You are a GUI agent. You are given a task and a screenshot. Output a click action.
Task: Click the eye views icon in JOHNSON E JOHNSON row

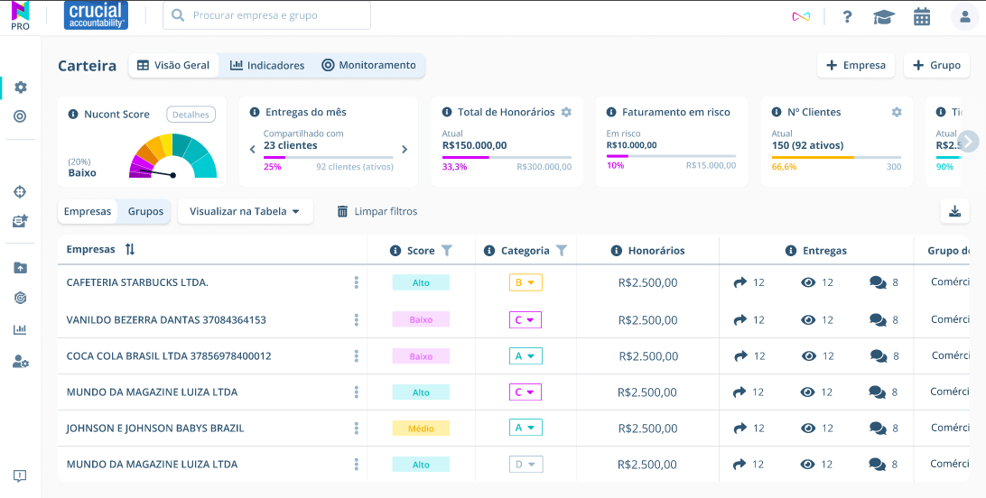click(807, 429)
